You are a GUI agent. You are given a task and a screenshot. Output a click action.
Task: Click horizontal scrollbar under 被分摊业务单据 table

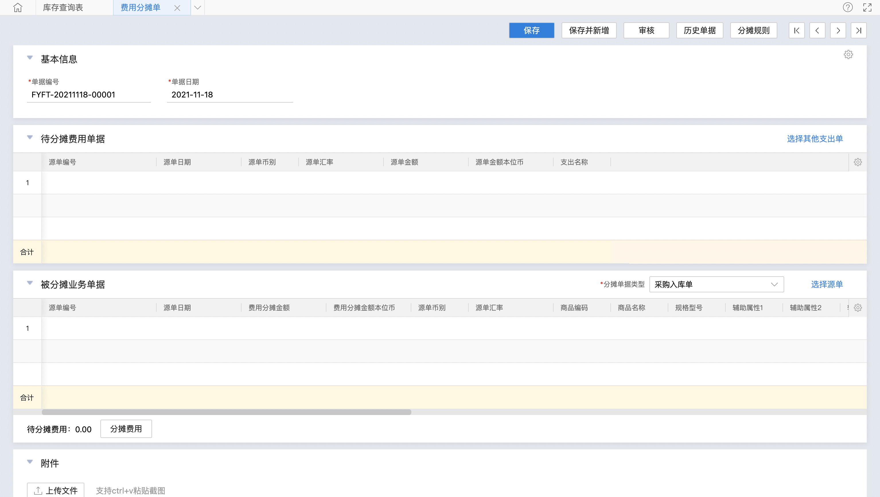(x=226, y=412)
